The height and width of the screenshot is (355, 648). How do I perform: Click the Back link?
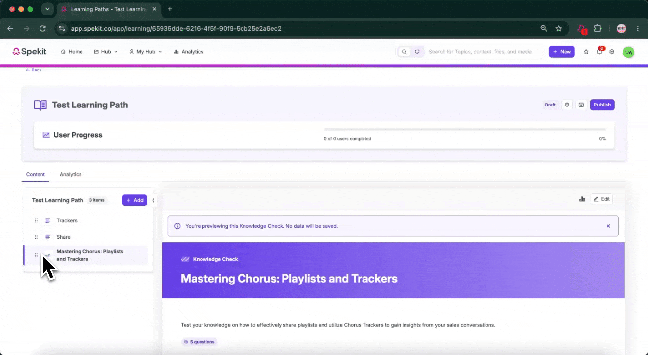[34, 70]
